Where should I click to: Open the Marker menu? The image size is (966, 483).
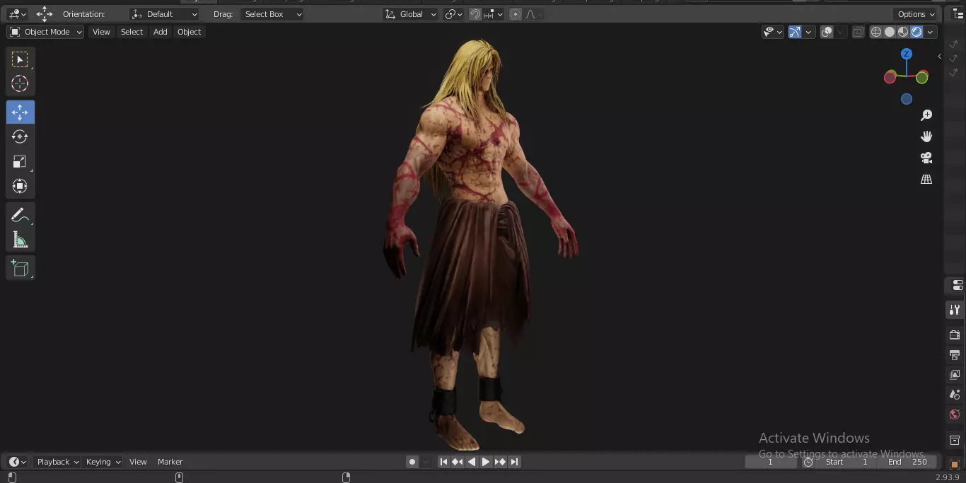pyautogui.click(x=170, y=462)
